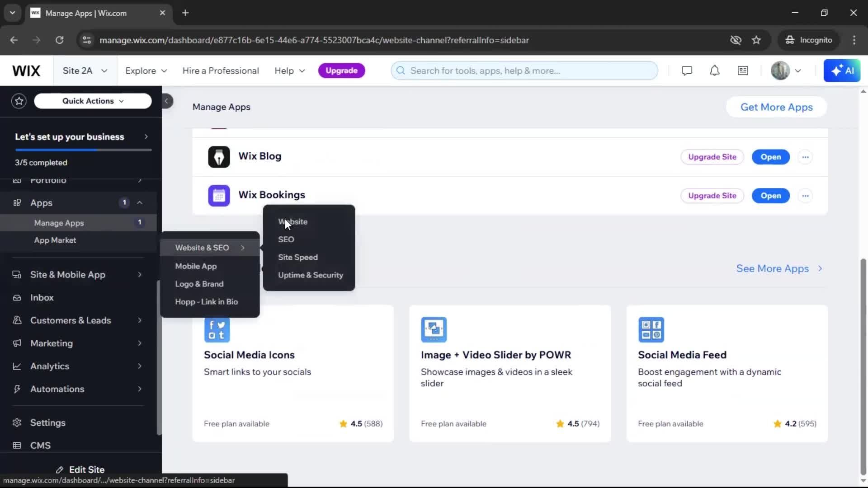Viewport: 868px width, 488px height.
Task: Close the Manage Apps browser tab
Action: [162, 13]
